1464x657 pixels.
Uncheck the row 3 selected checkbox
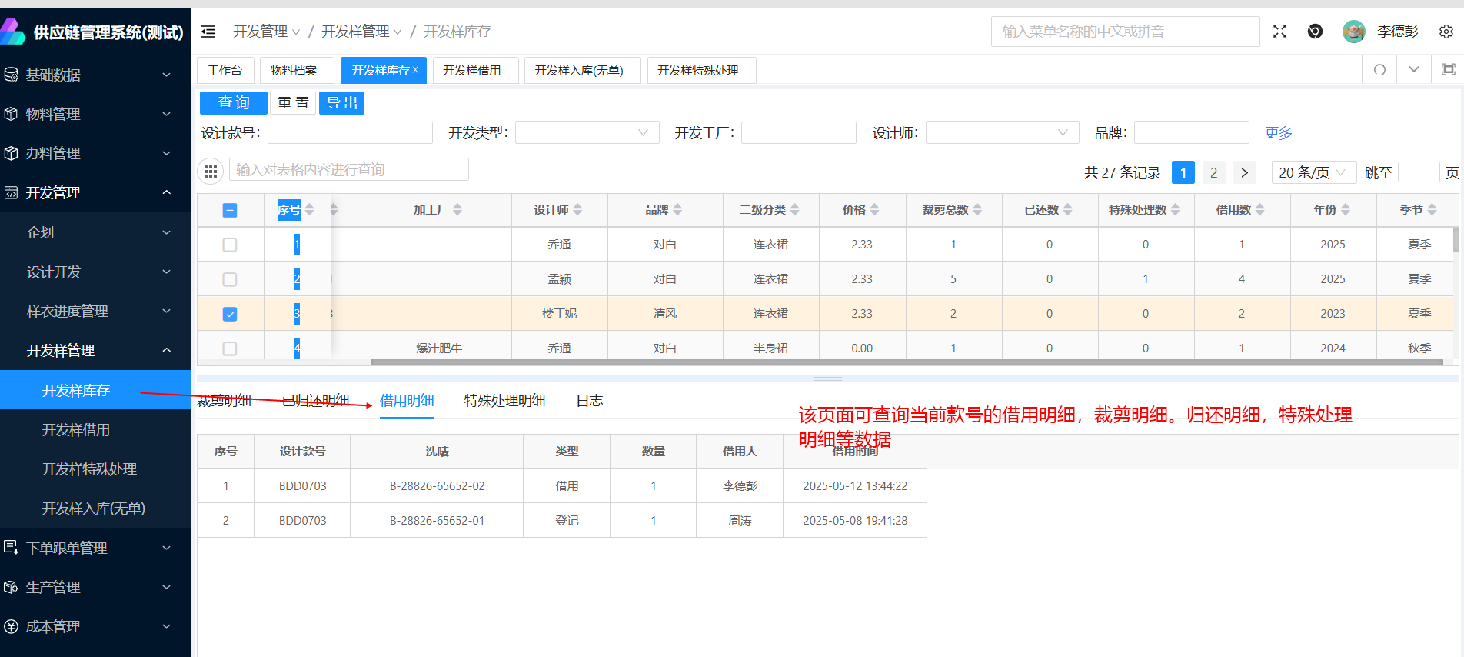(x=230, y=314)
